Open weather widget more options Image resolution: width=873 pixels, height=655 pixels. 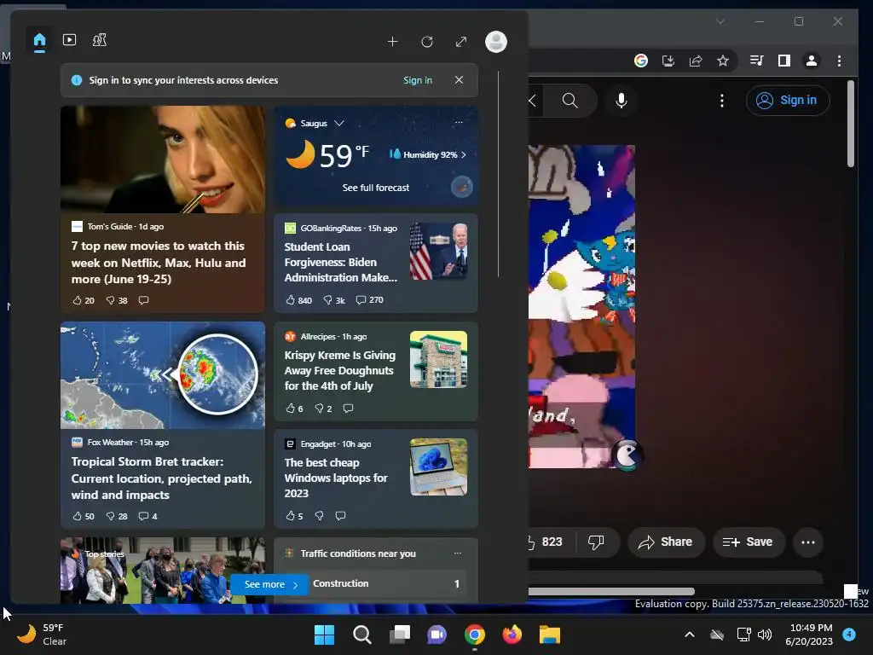(459, 123)
